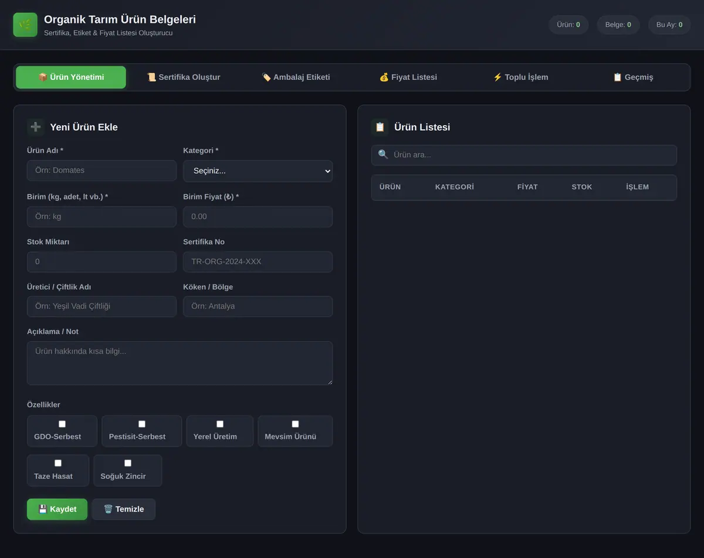This screenshot has width=704, height=558.
Task: Click the magnifier icon in product search
Action: [383, 154]
